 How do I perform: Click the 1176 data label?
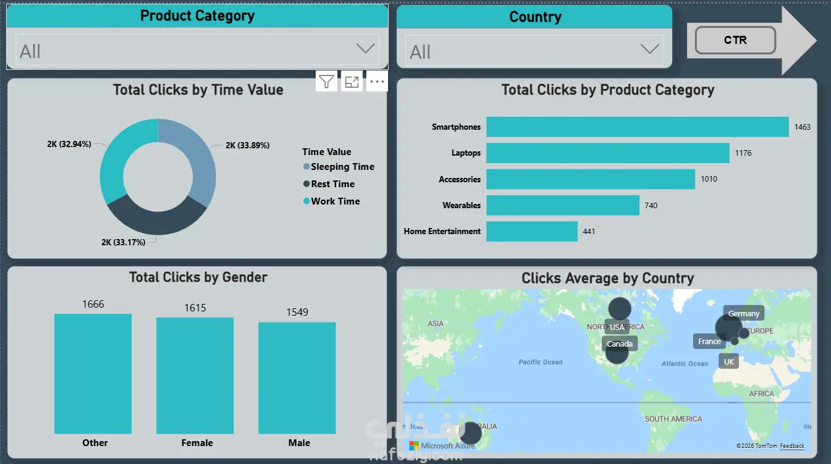tap(743, 153)
